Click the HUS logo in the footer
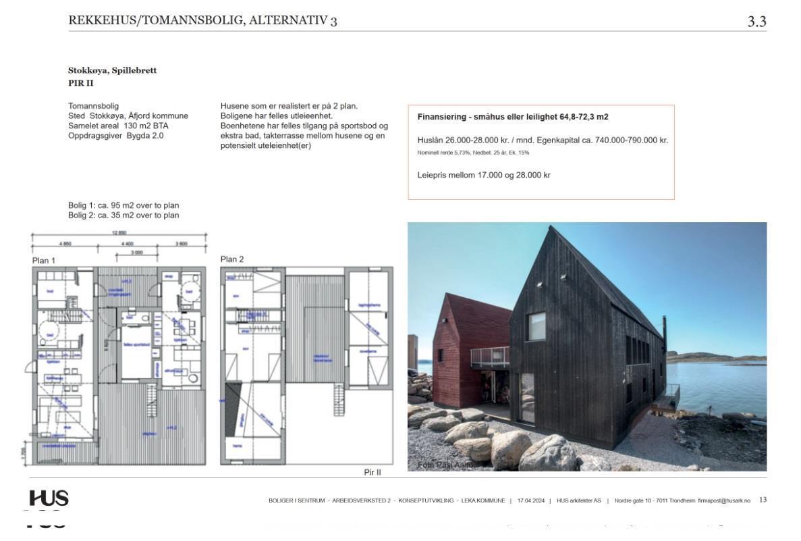 click(x=49, y=498)
